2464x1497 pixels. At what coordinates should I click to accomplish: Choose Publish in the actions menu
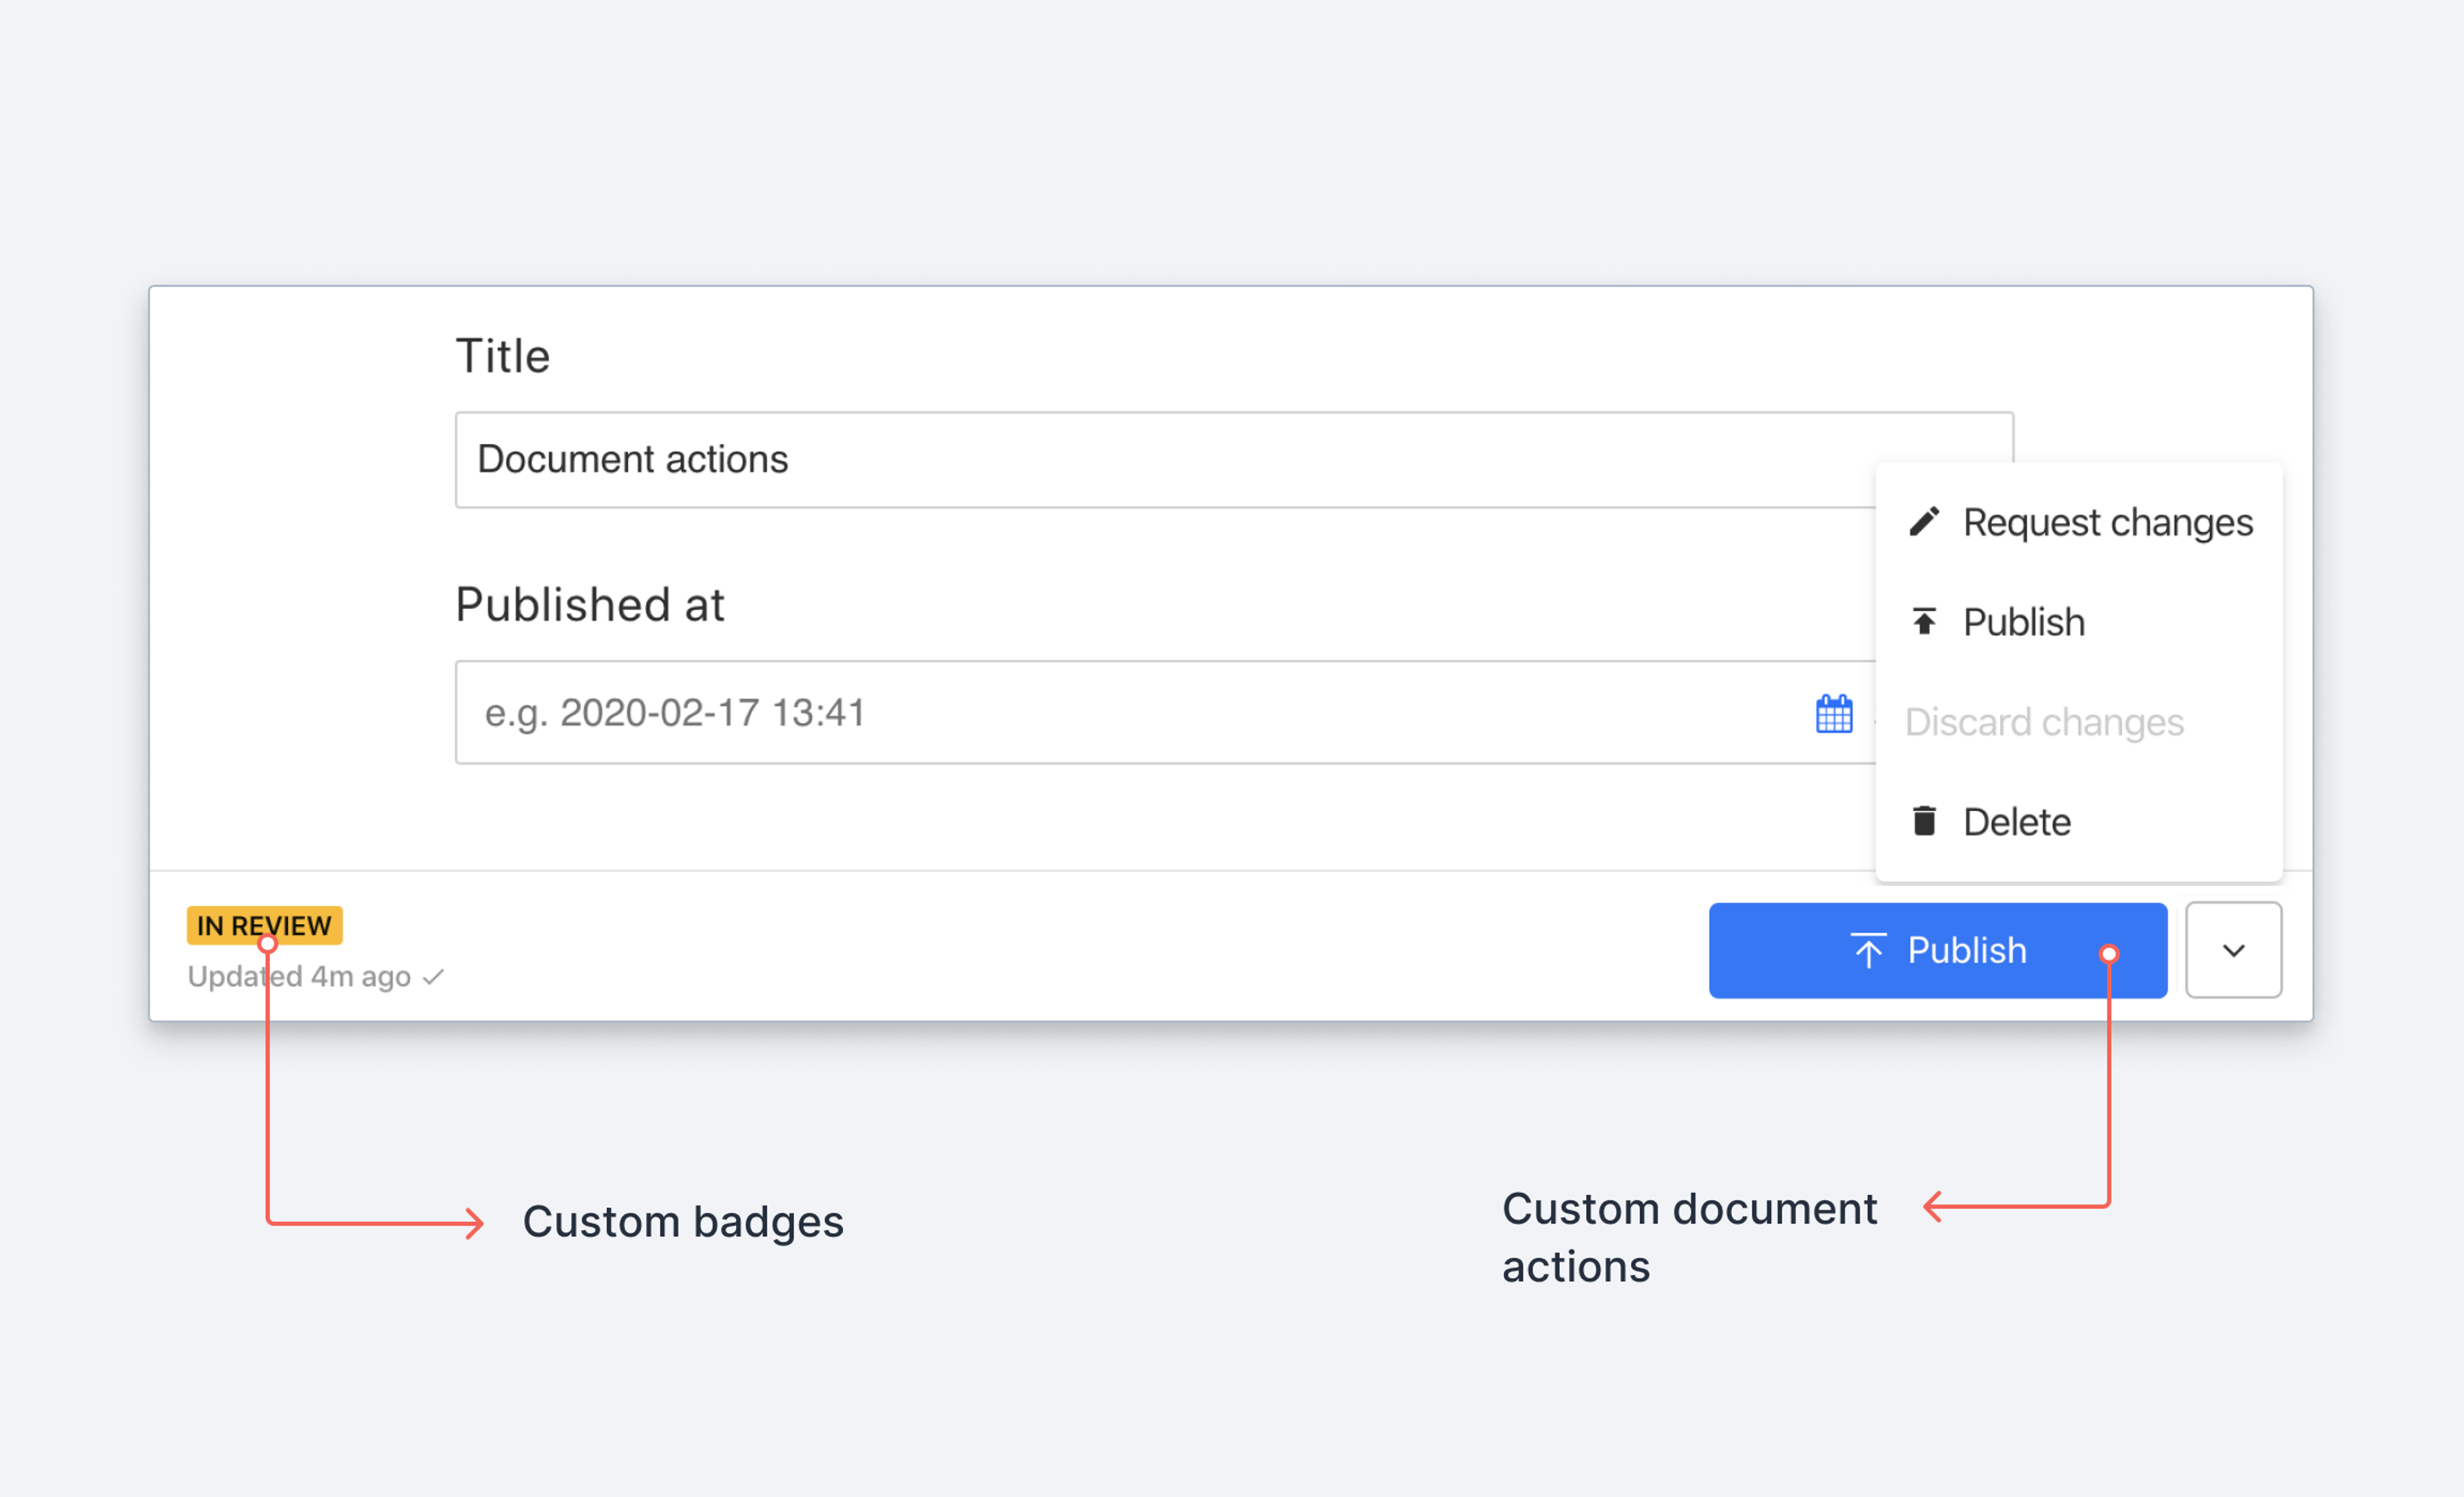click(2023, 622)
